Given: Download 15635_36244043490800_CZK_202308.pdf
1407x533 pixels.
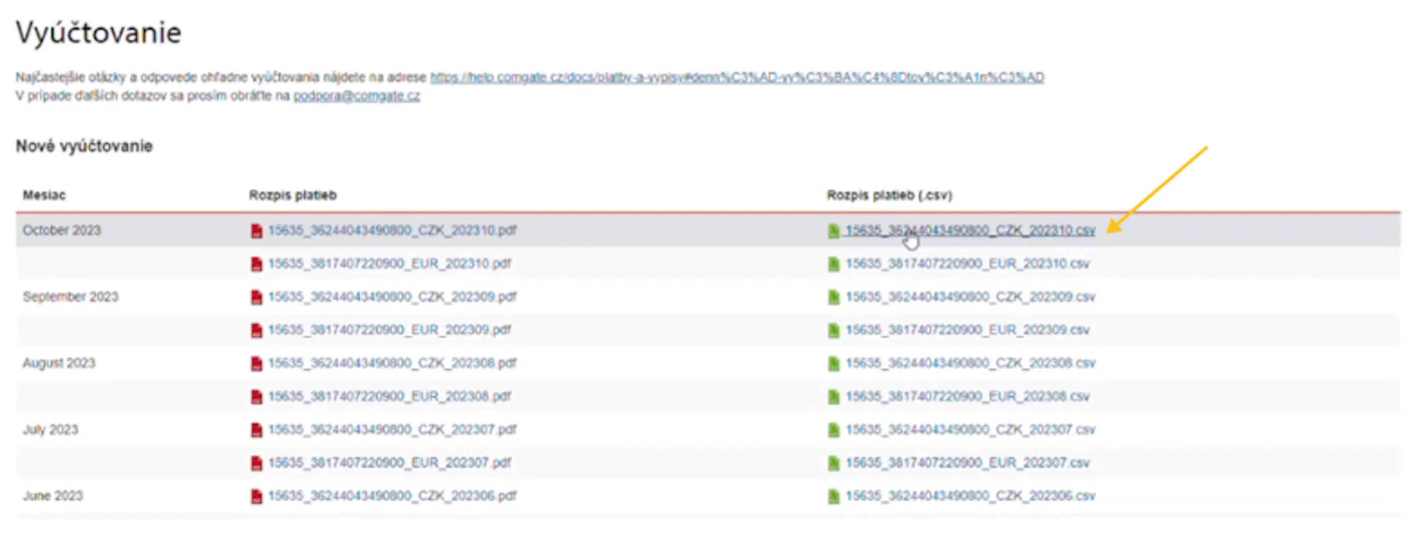Looking at the screenshot, I should coord(392,364).
